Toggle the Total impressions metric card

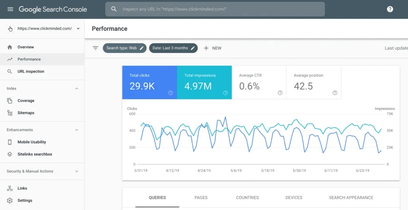(x=204, y=82)
